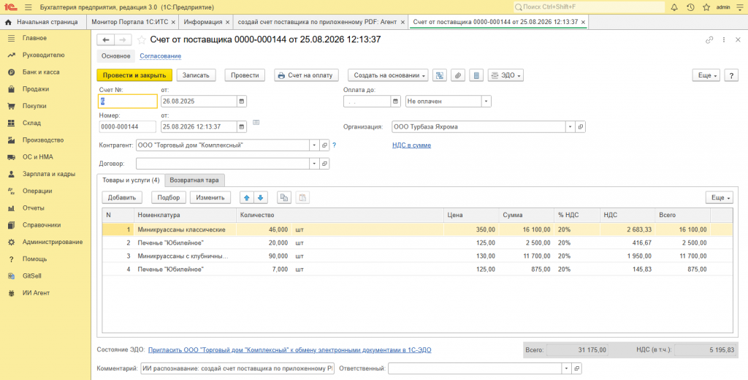This screenshot has height=380, width=748.
Task: Click the Счет № input field
Action: [128, 101]
